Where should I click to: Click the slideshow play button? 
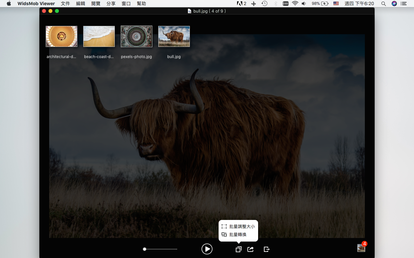[207, 249]
